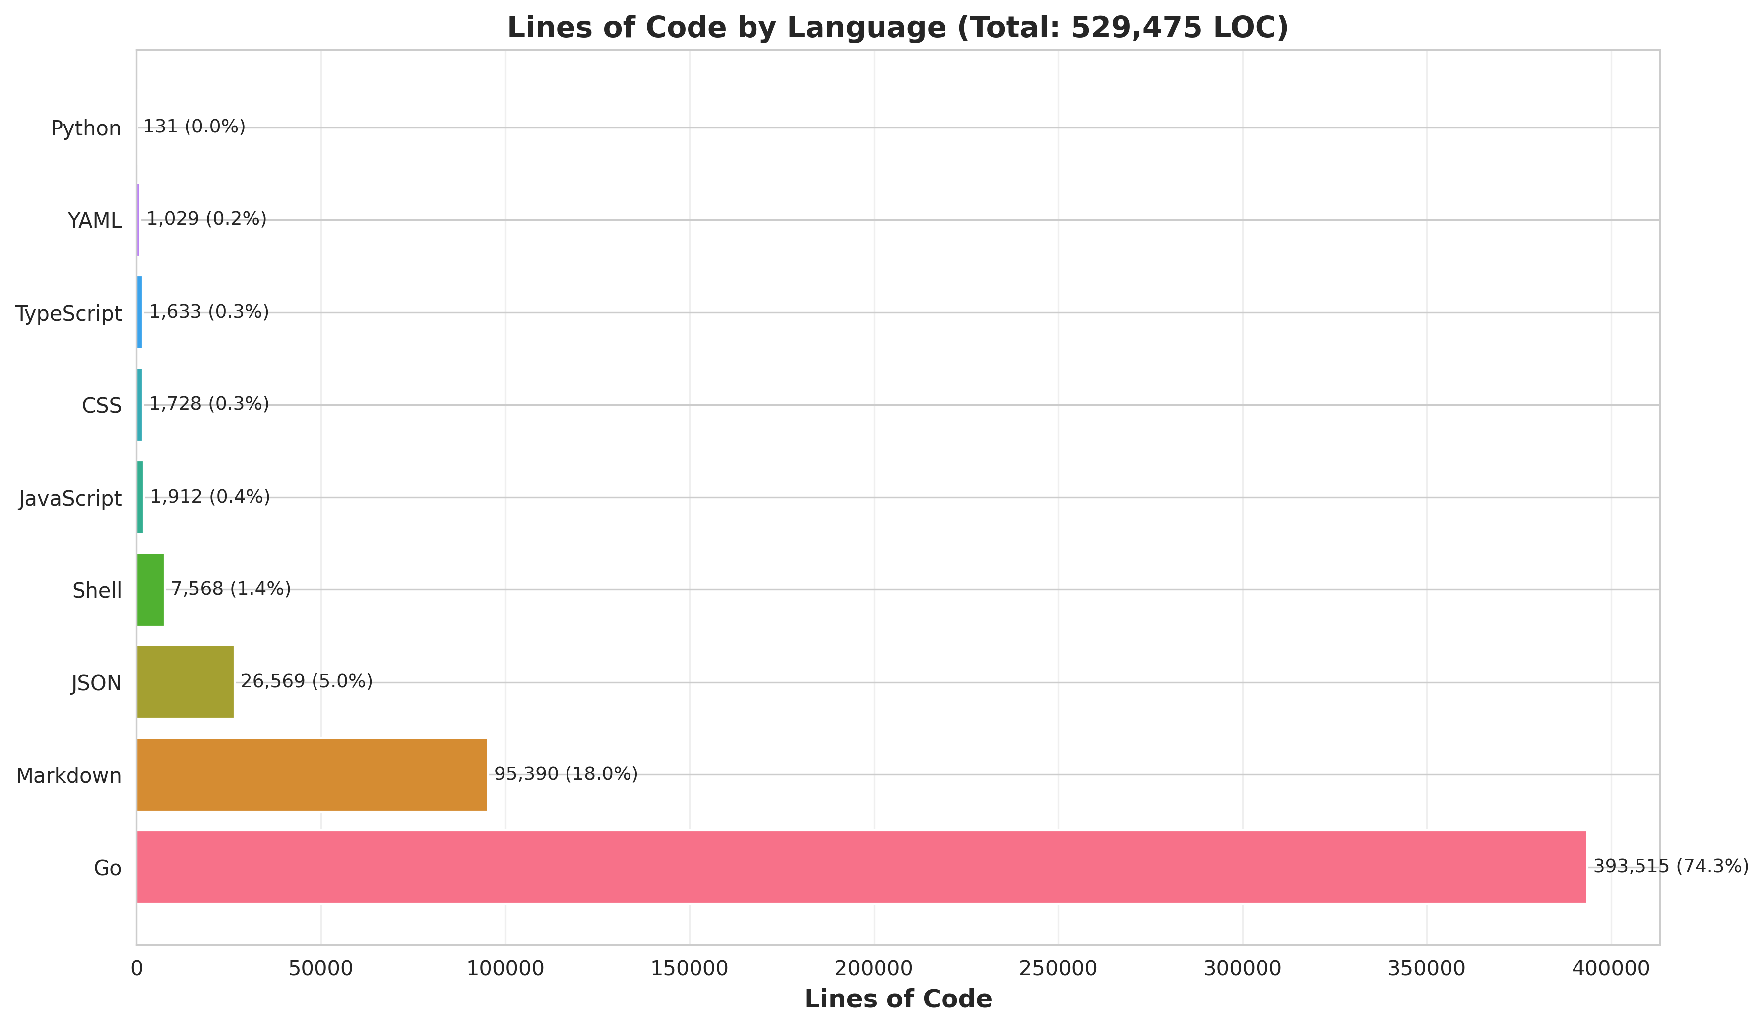Click the JavaScript axis label
Viewport: 1764px width, 1027px height.
click(70, 499)
